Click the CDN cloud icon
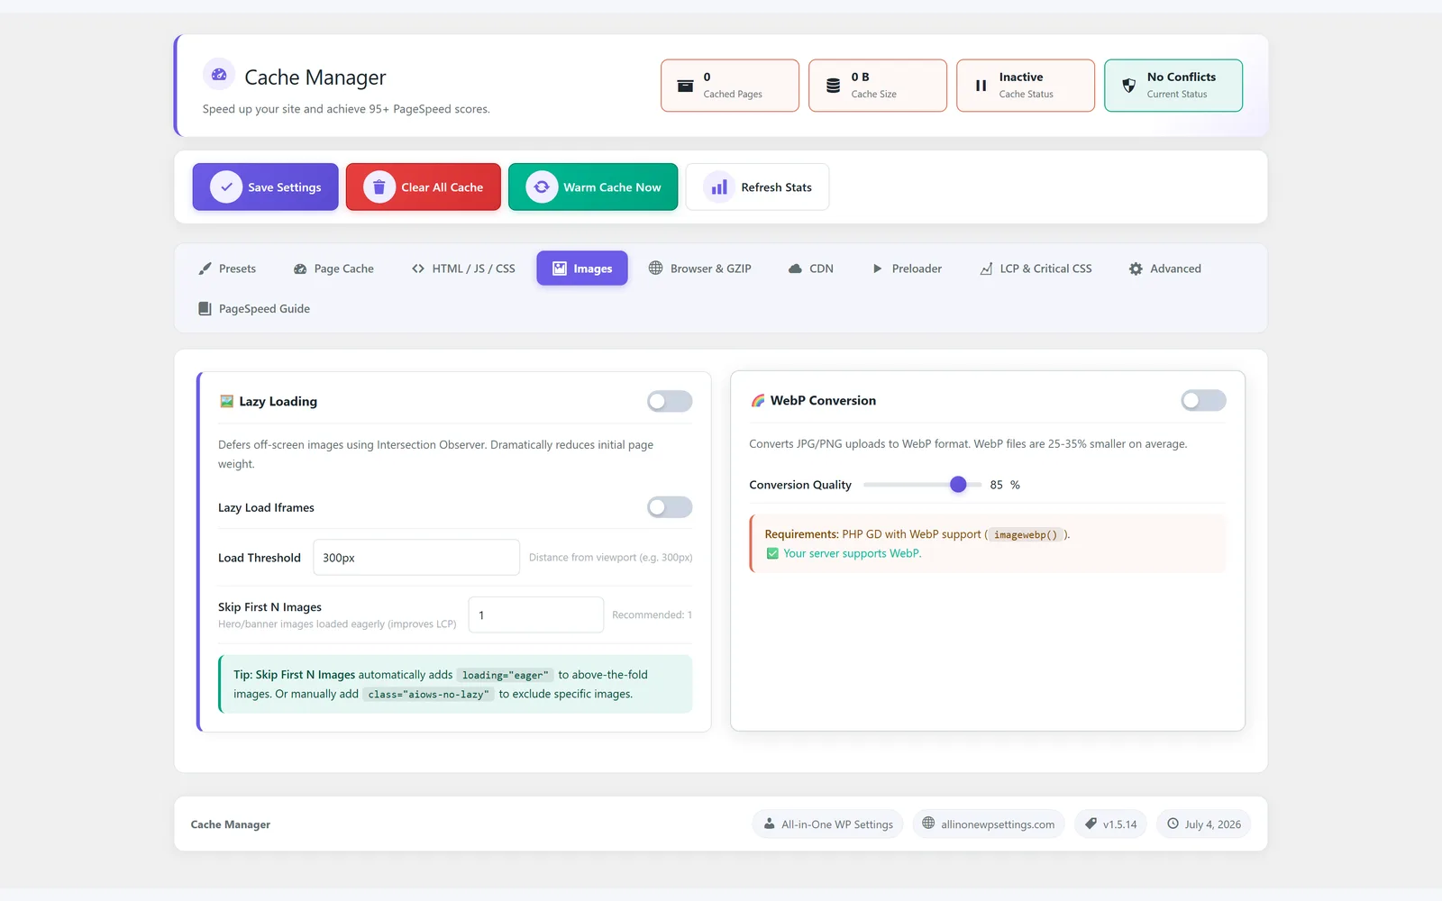Image resolution: width=1442 pixels, height=901 pixels. pos(795,268)
